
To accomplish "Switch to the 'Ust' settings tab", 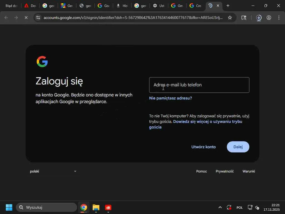I will (x=159, y=6).
